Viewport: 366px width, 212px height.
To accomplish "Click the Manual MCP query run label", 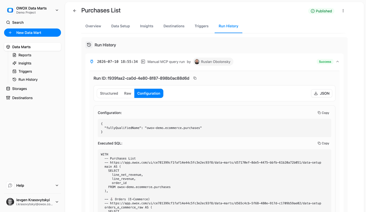I will click(x=166, y=62).
